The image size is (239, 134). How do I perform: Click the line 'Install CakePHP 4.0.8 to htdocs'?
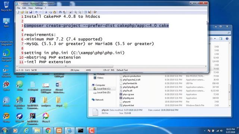62,16
